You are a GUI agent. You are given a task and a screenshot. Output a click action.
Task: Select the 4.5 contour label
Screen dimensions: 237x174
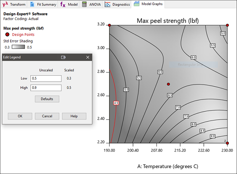tap(116, 103)
